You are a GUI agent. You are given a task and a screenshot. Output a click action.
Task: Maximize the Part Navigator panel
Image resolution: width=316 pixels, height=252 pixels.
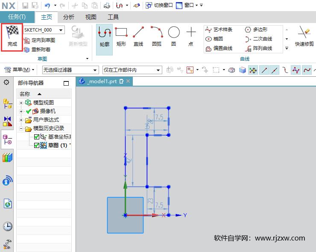pyautogui.click(x=66, y=83)
